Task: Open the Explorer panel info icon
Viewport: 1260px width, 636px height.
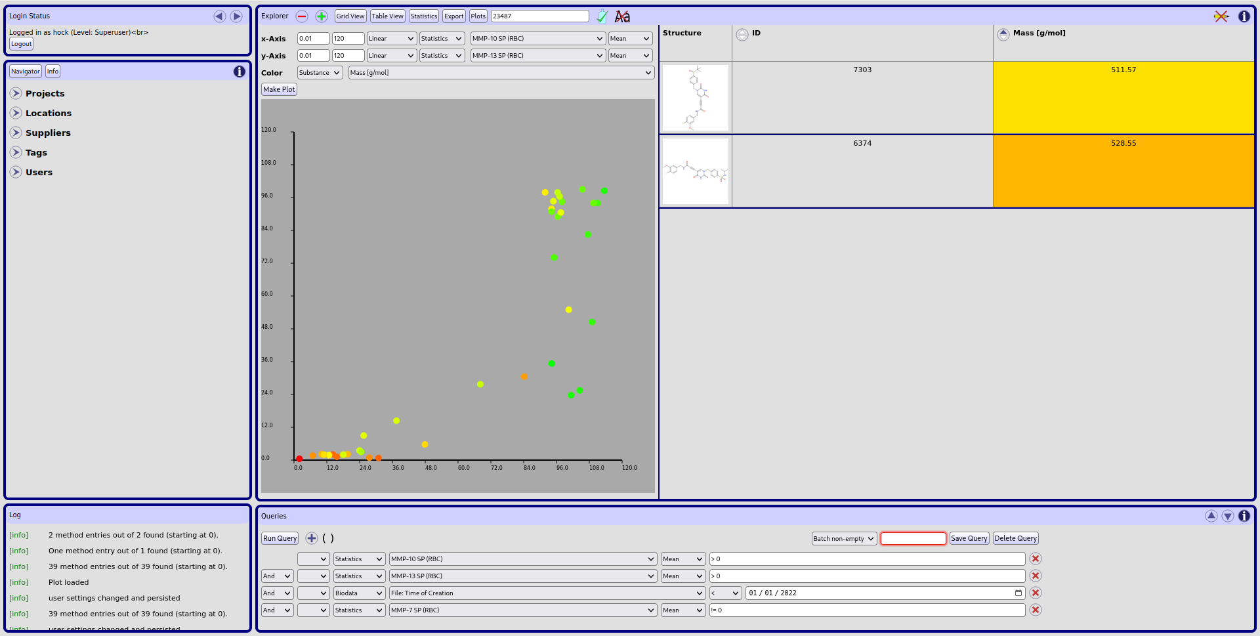Action: [1244, 16]
